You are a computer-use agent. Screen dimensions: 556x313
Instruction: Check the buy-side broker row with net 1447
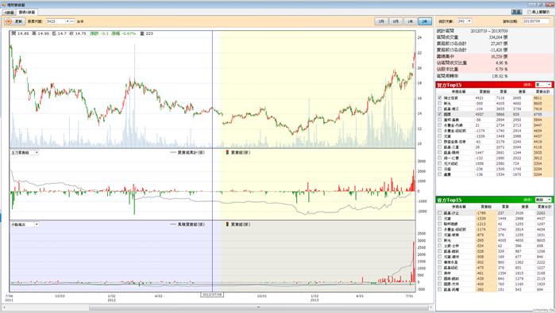(x=440, y=152)
